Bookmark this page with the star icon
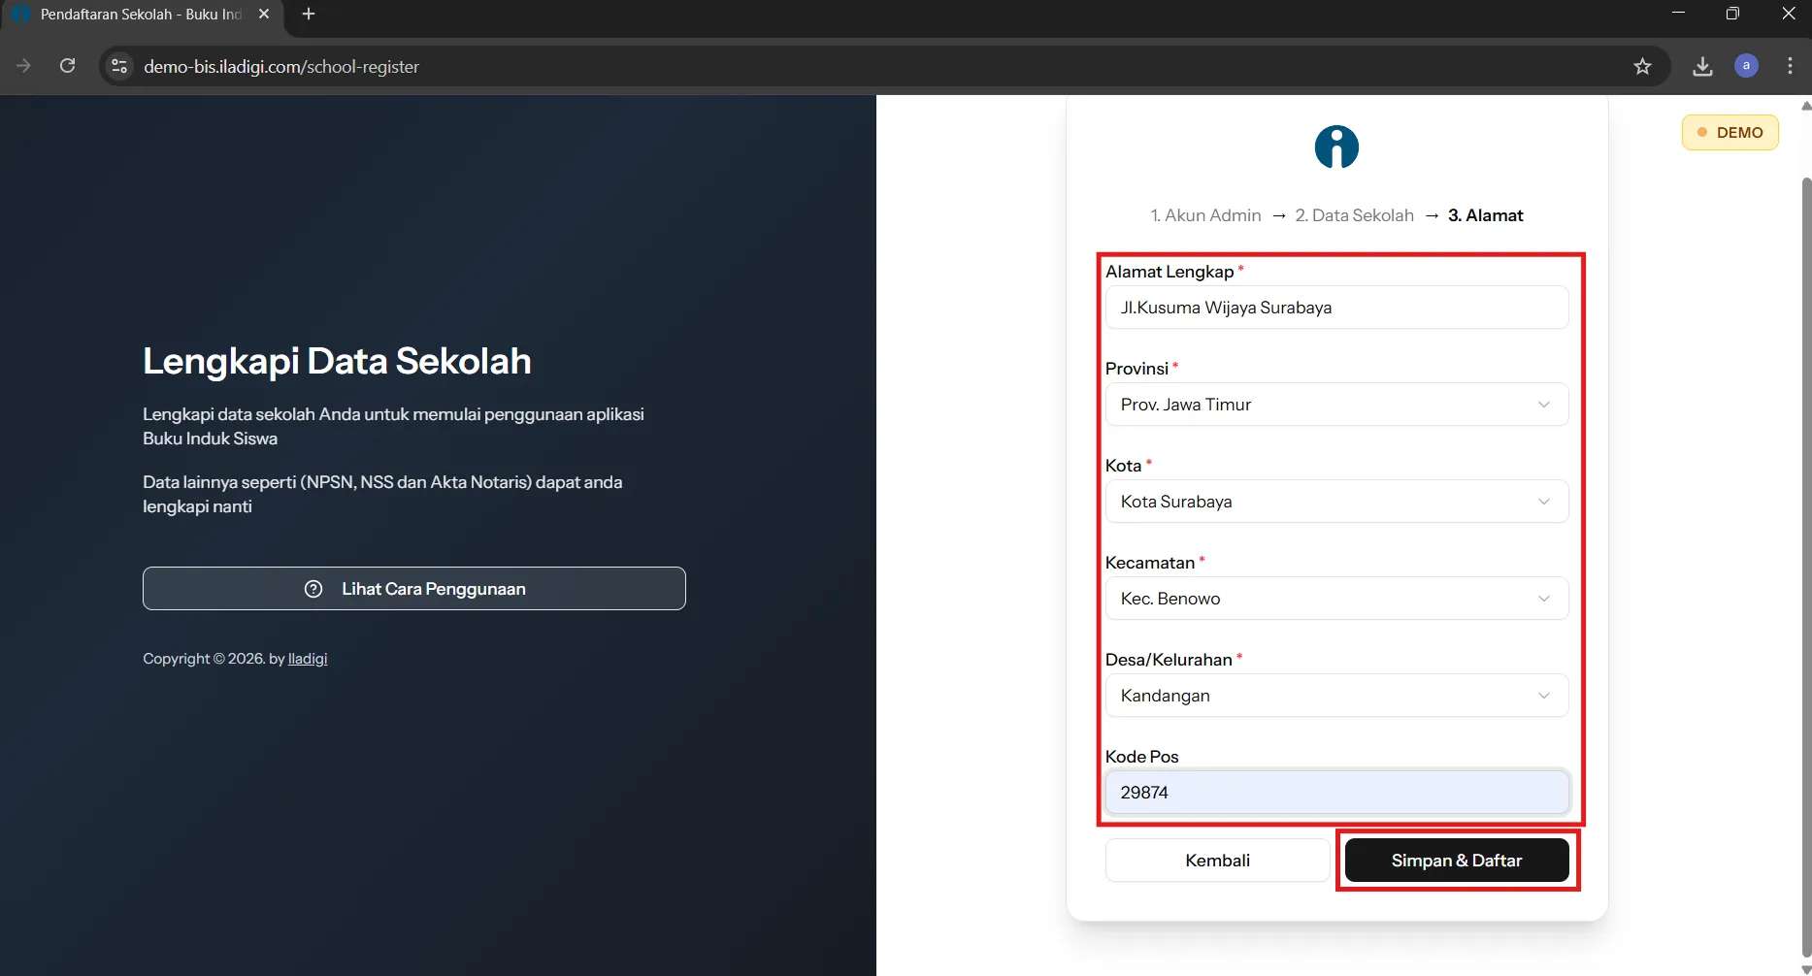Screen dimensions: 1812x976 pyautogui.click(x=1642, y=66)
